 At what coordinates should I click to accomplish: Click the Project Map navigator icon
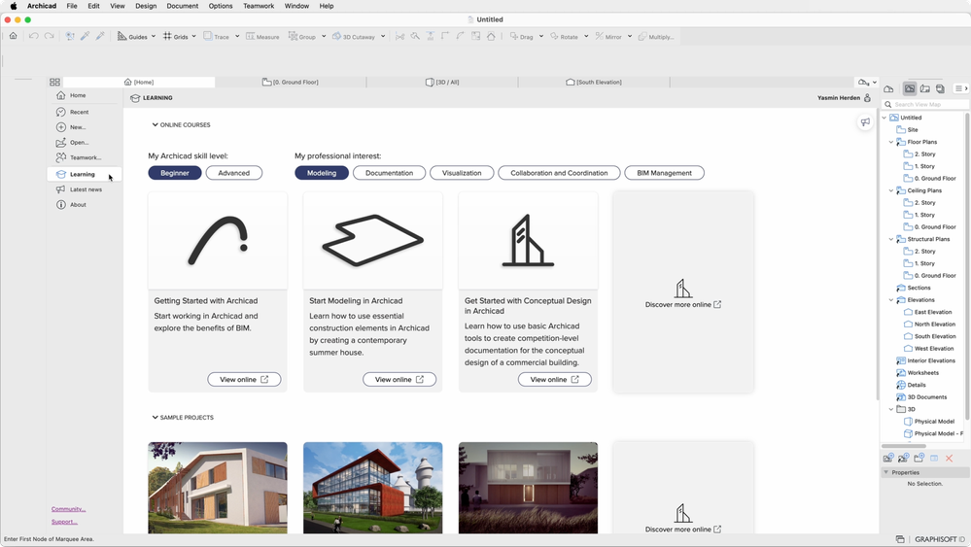pyautogui.click(x=888, y=88)
